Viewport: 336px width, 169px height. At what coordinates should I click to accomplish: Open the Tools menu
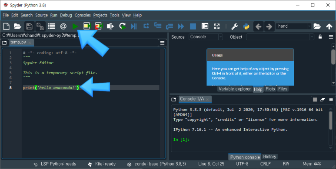(x=114, y=15)
